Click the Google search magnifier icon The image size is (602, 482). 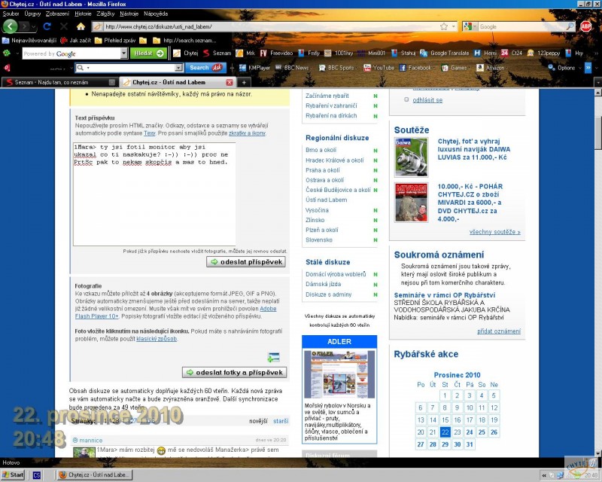coord(570,26)
